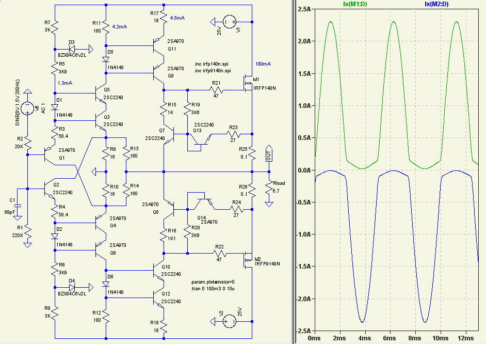Click the .inc irfp140n.spi directive
The width and height of the screenshot is (486, 344).
pos(212,64)
